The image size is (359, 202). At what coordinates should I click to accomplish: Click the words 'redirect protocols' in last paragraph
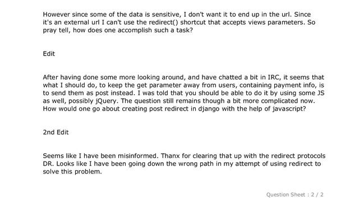pyautogui.click(x=298, y=156)
